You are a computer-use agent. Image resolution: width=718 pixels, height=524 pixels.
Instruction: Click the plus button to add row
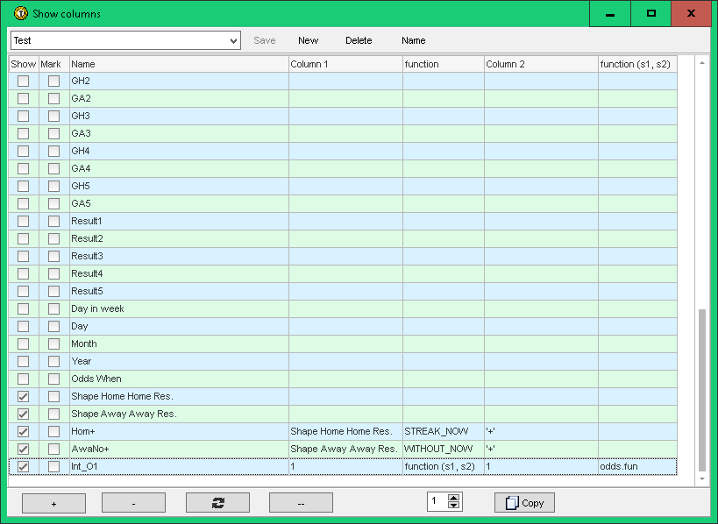(x=53, y=502)
